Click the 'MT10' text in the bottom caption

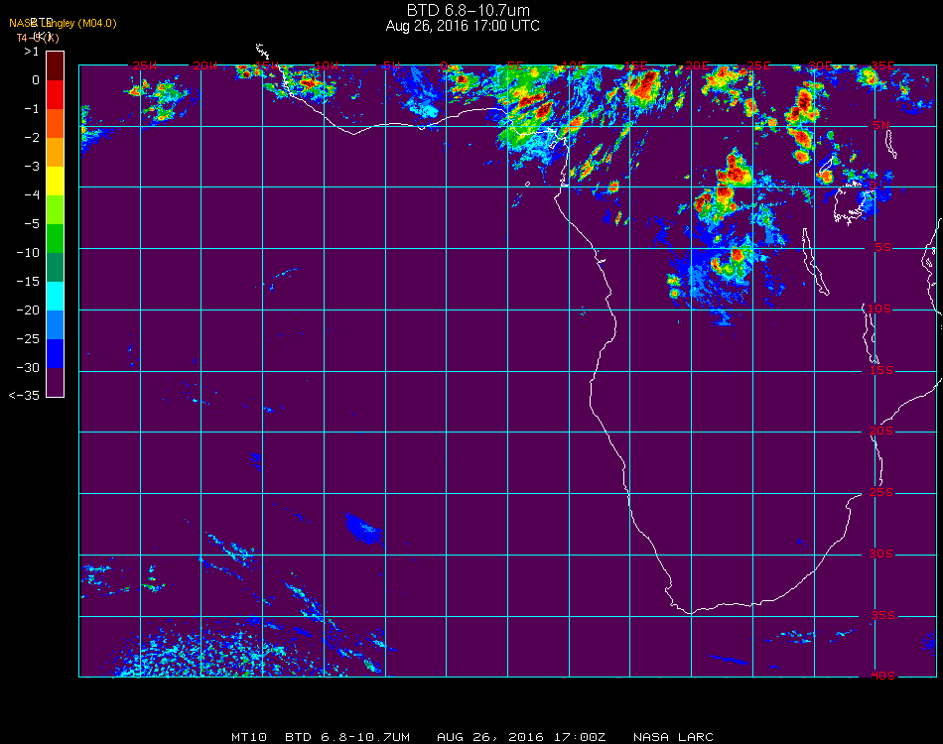(x=249, y=737)
